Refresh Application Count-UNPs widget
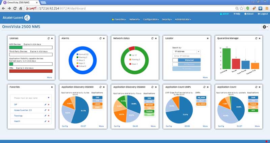Screen dimensions: 270x143 [x=205, y=87]
